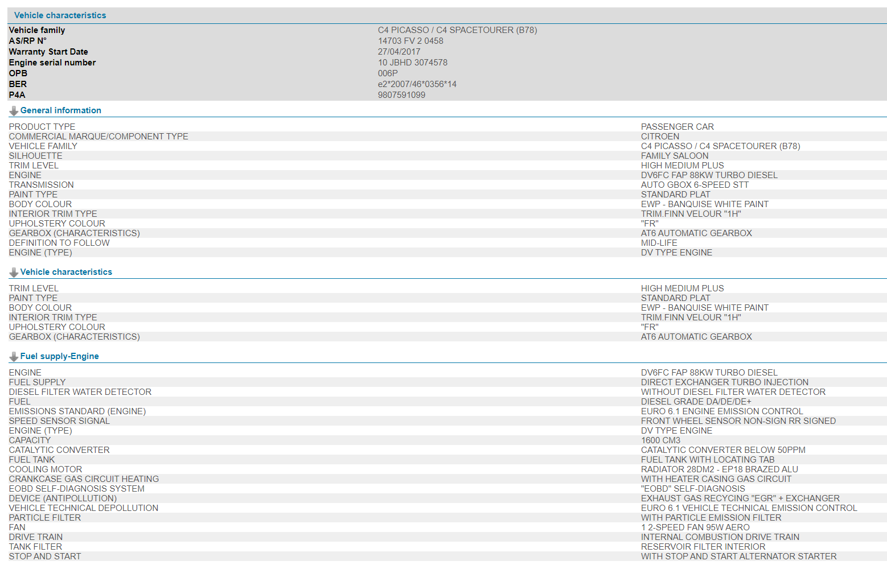The height and width of the screenshot is (569, 887).
Task: Click the "COOLING MOTOR" row label
Action: pyautogui.click(x=46, y=469)
